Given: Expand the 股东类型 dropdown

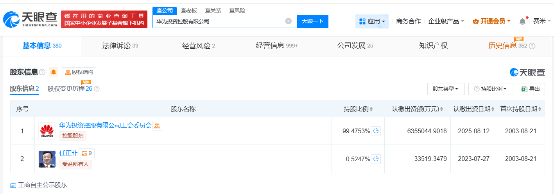Looking at the screenshot, I should tap(446, 89).
